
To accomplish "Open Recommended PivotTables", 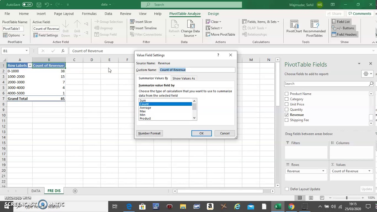I will pyautogui.click(x=314, y=29).
